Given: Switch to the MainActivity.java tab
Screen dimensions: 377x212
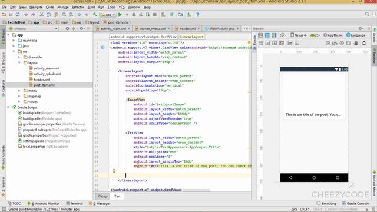Looking at the screenshot, I should pyautogui.click(x=221, y=29).
